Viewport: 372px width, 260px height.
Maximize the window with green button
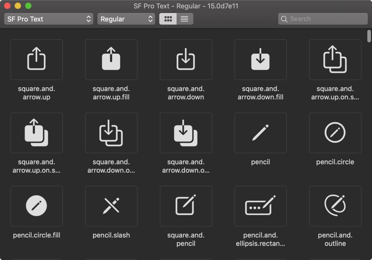point(28,6)
